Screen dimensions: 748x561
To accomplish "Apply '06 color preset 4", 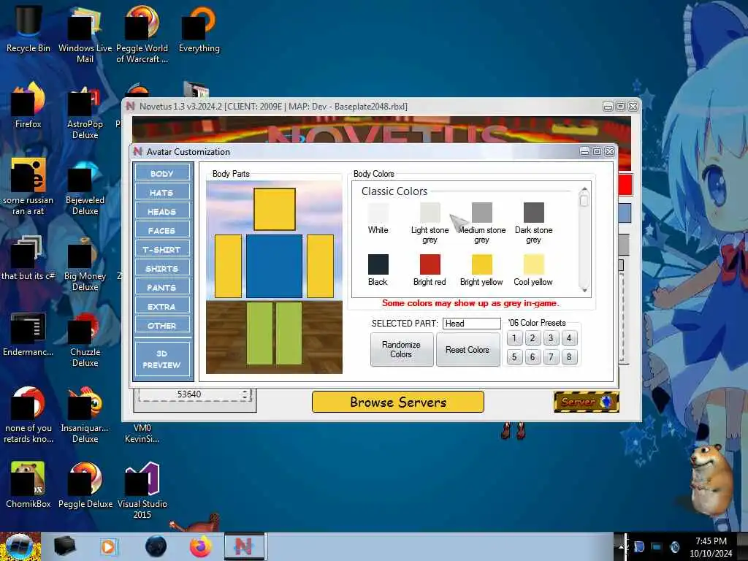I will [569, 338].
